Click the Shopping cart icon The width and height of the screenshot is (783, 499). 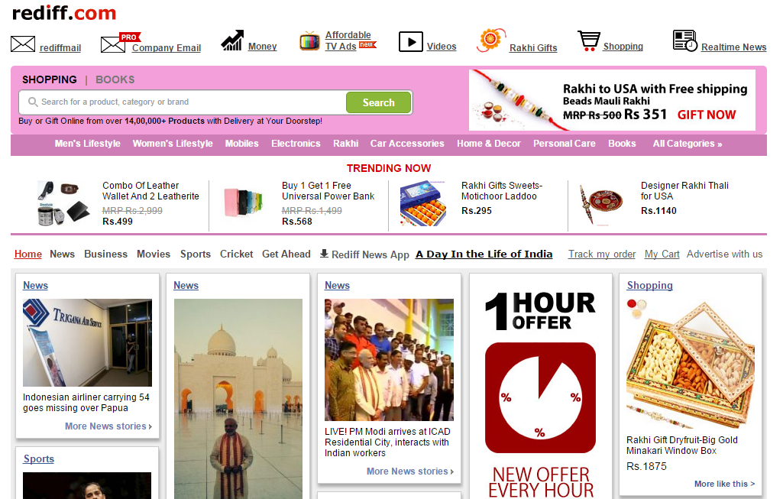coord(589,41)
